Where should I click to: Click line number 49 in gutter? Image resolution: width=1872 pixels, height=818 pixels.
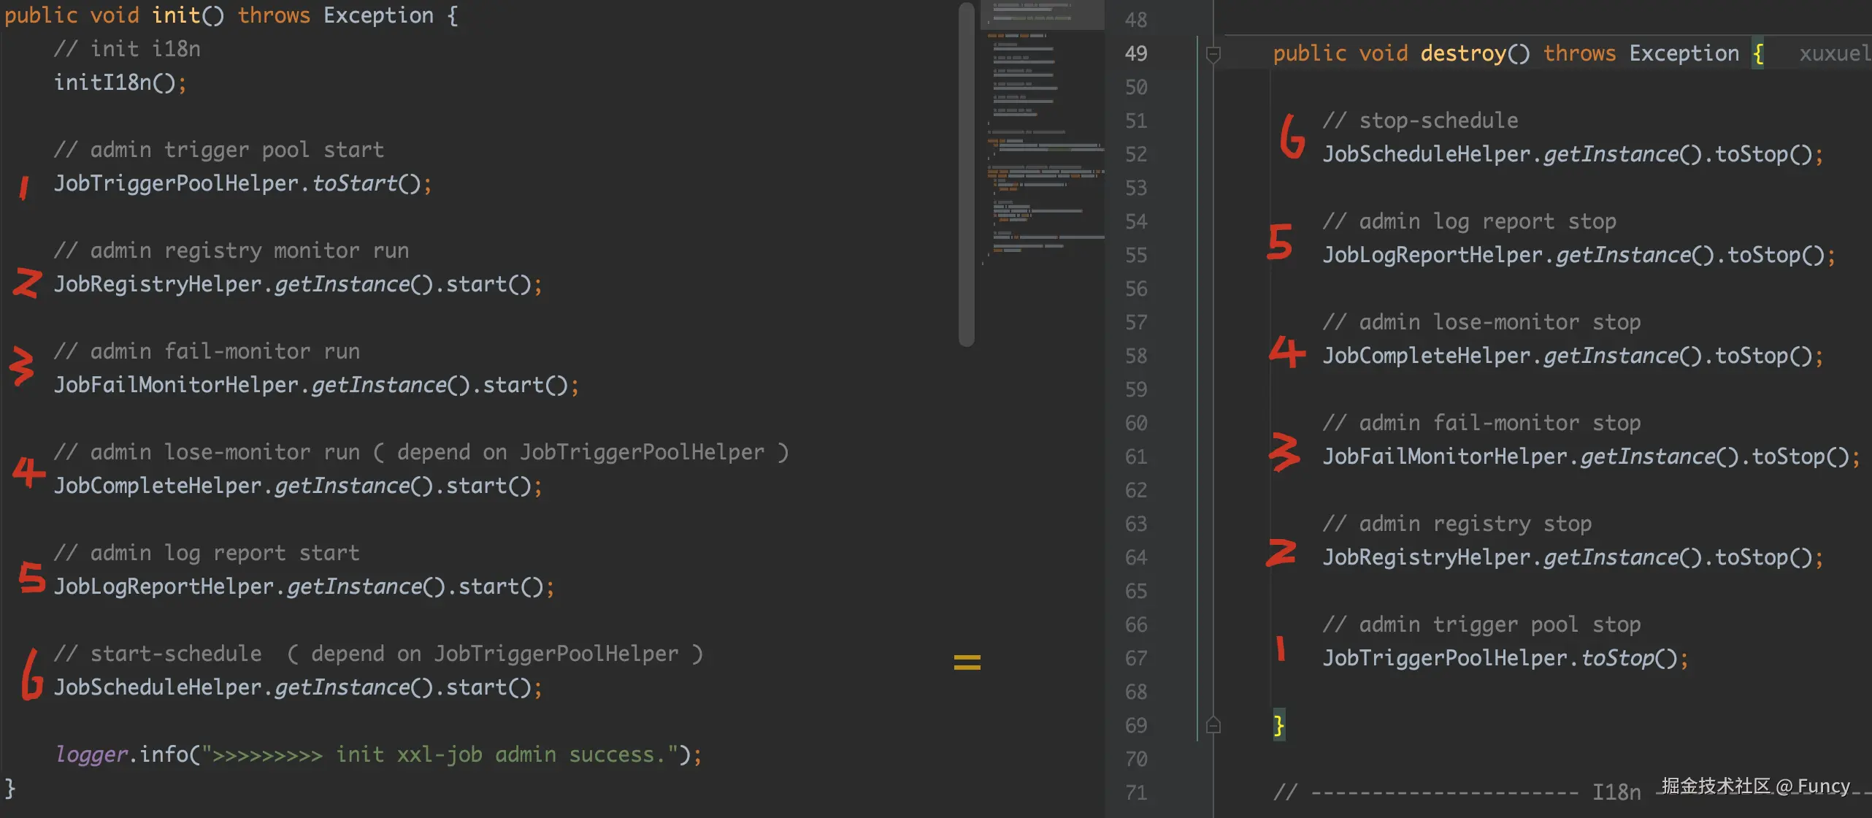pyautogui.click(x=1135, y=53)
